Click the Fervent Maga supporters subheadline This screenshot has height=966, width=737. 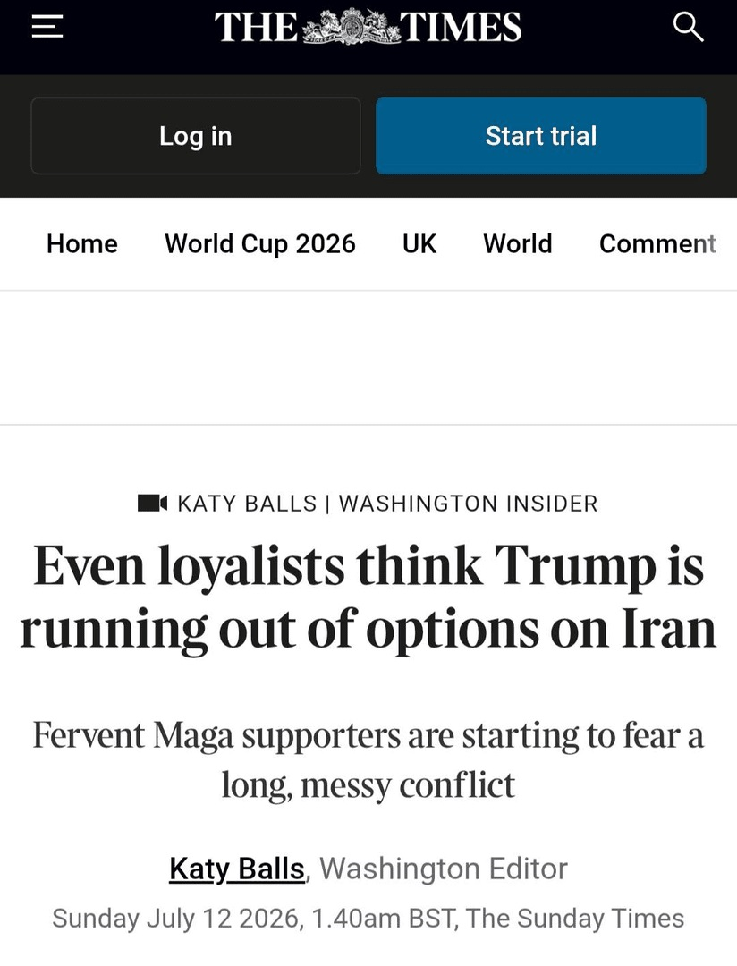368,759
